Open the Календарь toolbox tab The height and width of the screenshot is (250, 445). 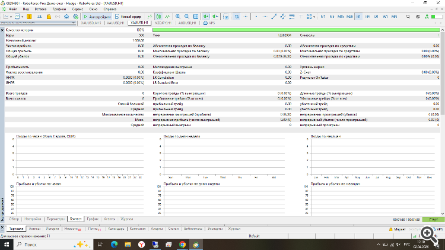click(116, 229)
